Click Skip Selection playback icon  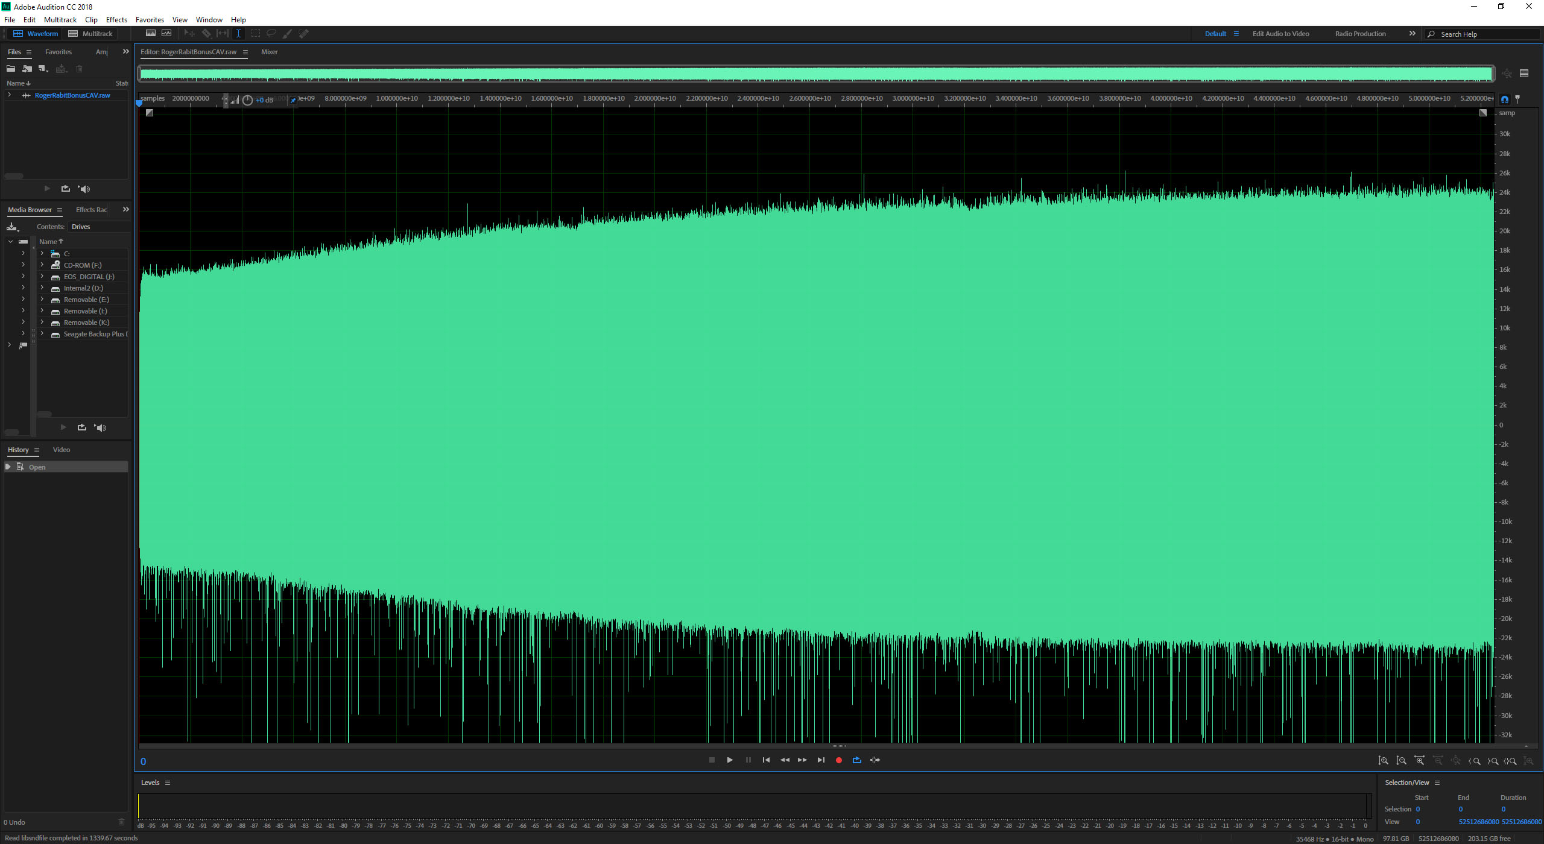[x=875, y=760]
